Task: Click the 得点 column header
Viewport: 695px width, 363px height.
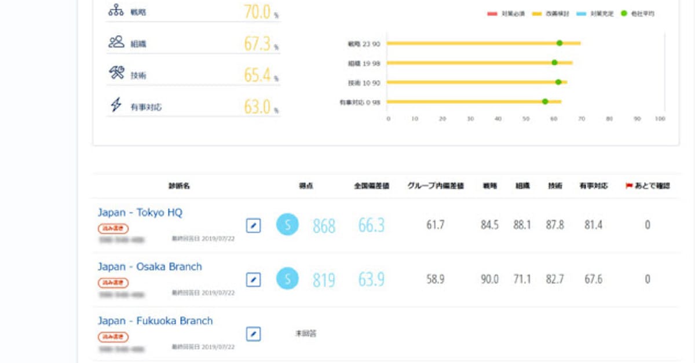Action: [306, 186]
